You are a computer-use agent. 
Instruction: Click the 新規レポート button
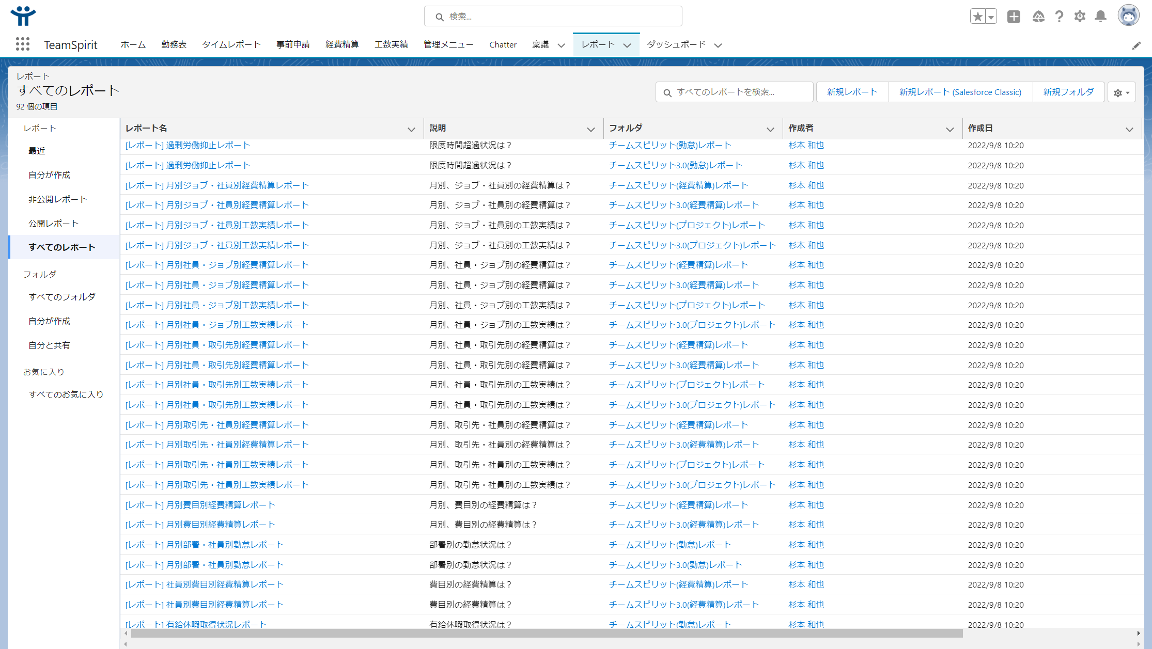852,92
